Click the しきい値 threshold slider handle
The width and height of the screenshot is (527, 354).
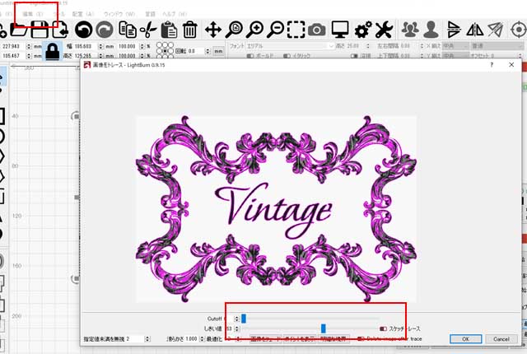pyautogui.click(x=324, y=328)
